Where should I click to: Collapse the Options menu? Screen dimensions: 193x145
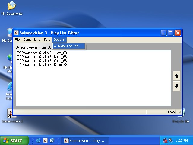[x=59, y=40]
